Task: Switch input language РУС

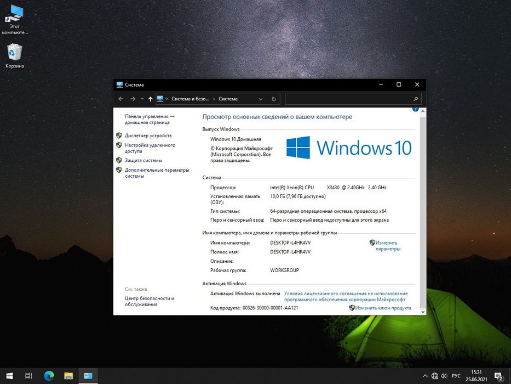Action: (x=456, y=376)
